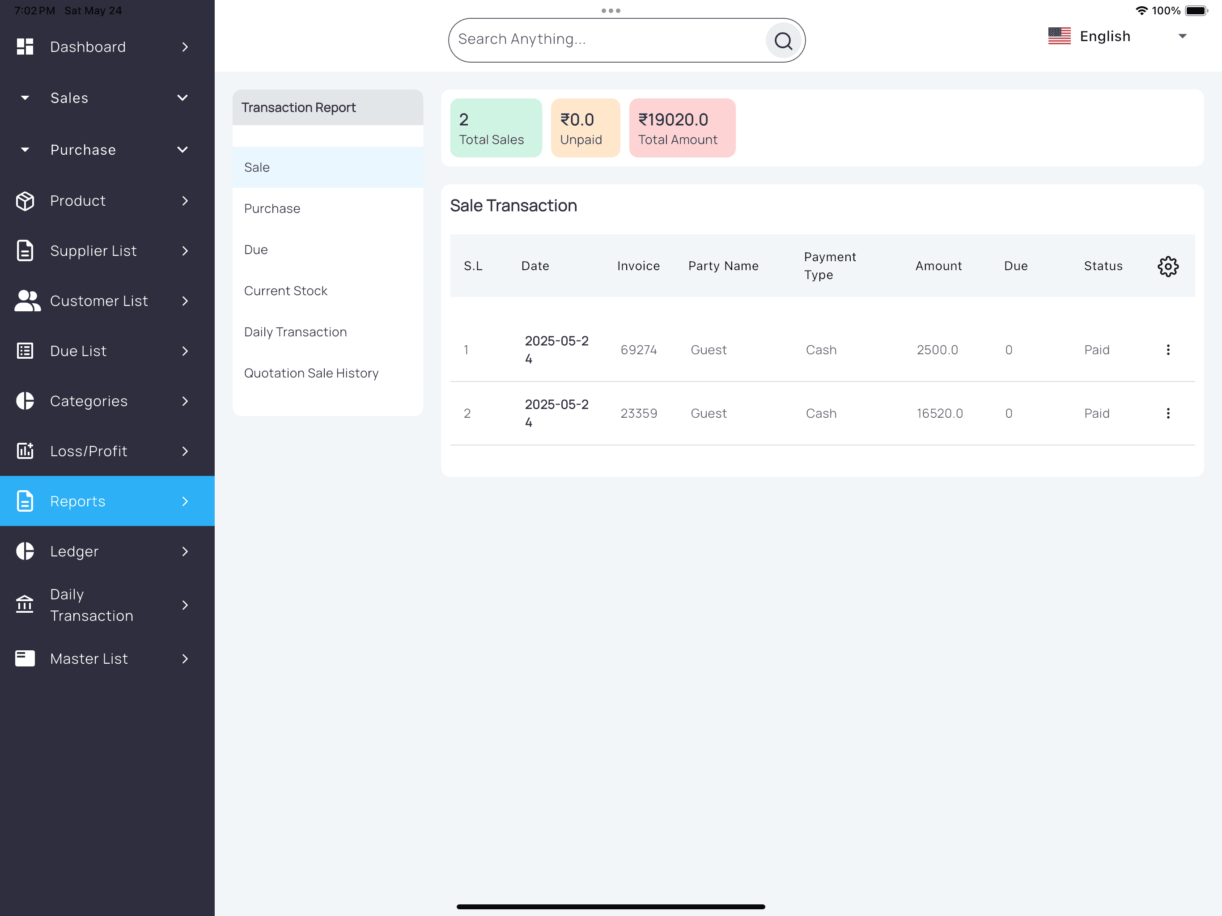Open options menu for invoice 23359
The image size is (1222, 916).
click(x=1167, y=413)
